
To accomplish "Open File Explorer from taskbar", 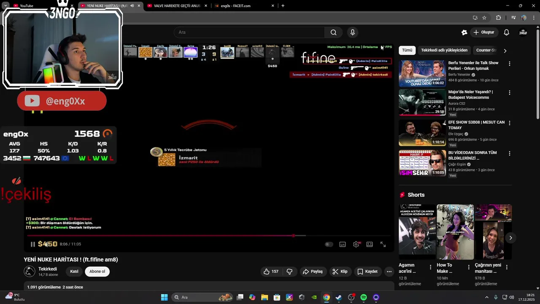I will (x=264, y=297).
